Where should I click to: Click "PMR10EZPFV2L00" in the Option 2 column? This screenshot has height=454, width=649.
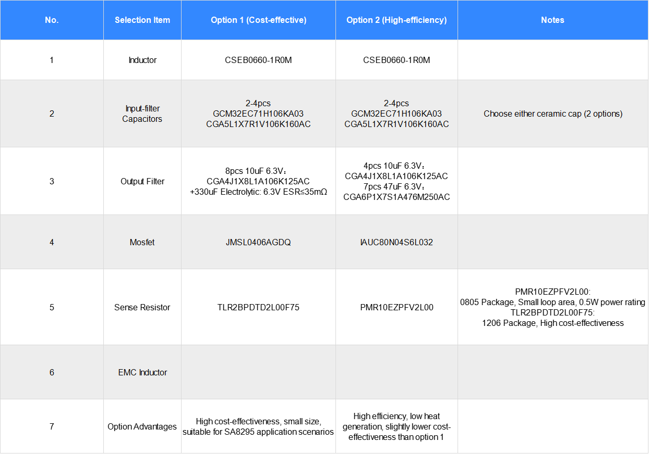(x=396, y=307)
